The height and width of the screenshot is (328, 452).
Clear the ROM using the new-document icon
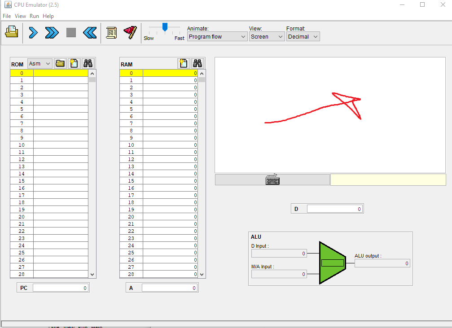coord(74,63)
